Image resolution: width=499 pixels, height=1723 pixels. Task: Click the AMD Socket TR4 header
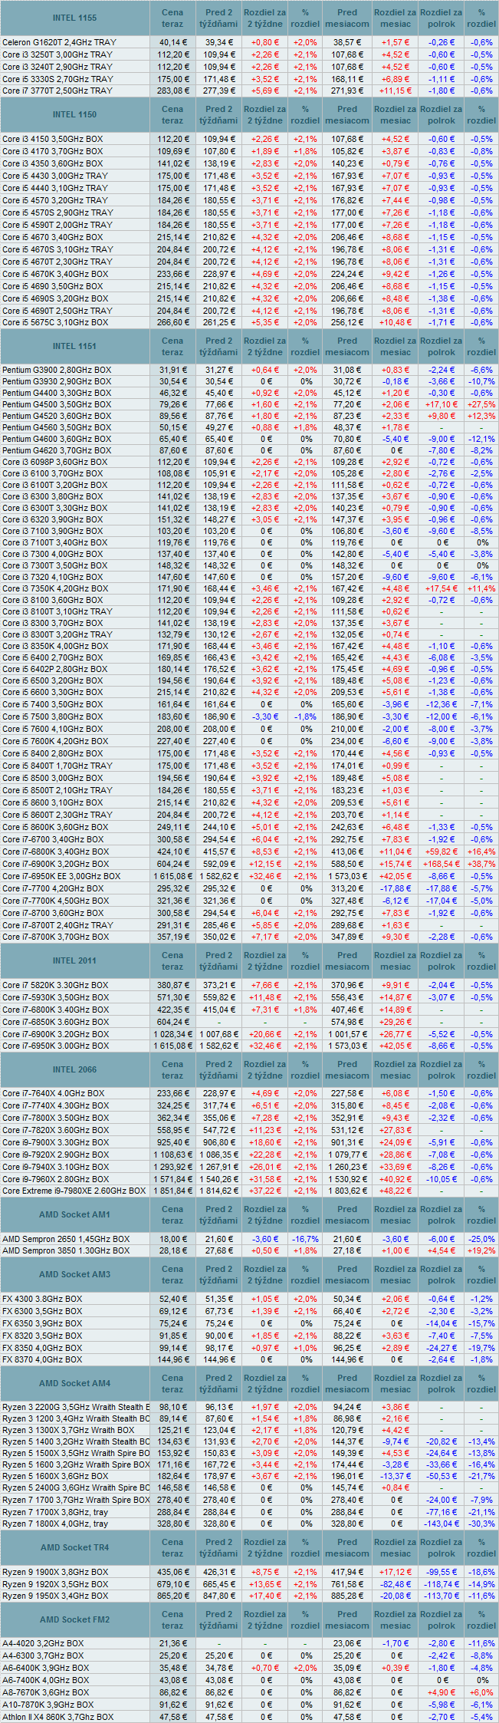[x=75, y=1547]
